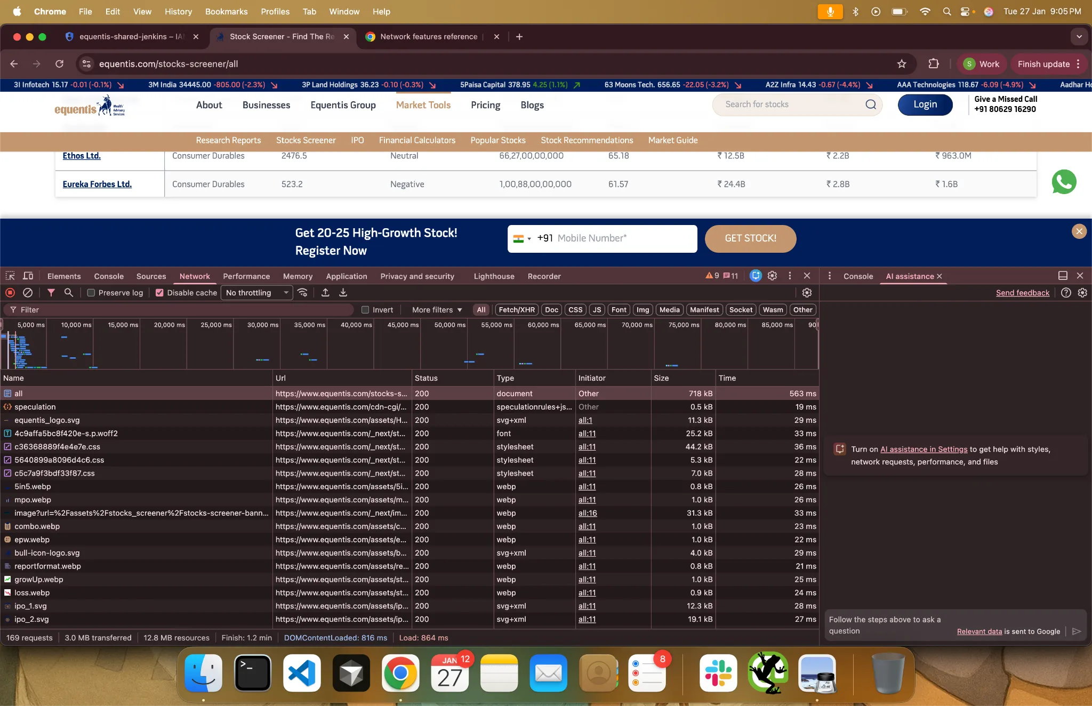Toggle the Socket resource type filter

(x=741, y=310)
